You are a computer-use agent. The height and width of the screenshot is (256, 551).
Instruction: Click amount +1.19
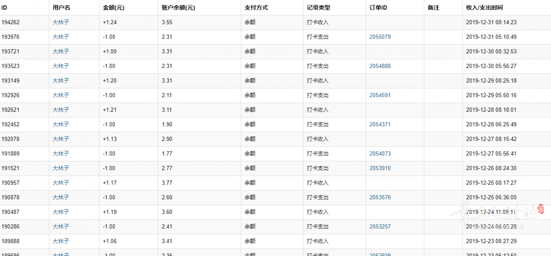point(110,212)
